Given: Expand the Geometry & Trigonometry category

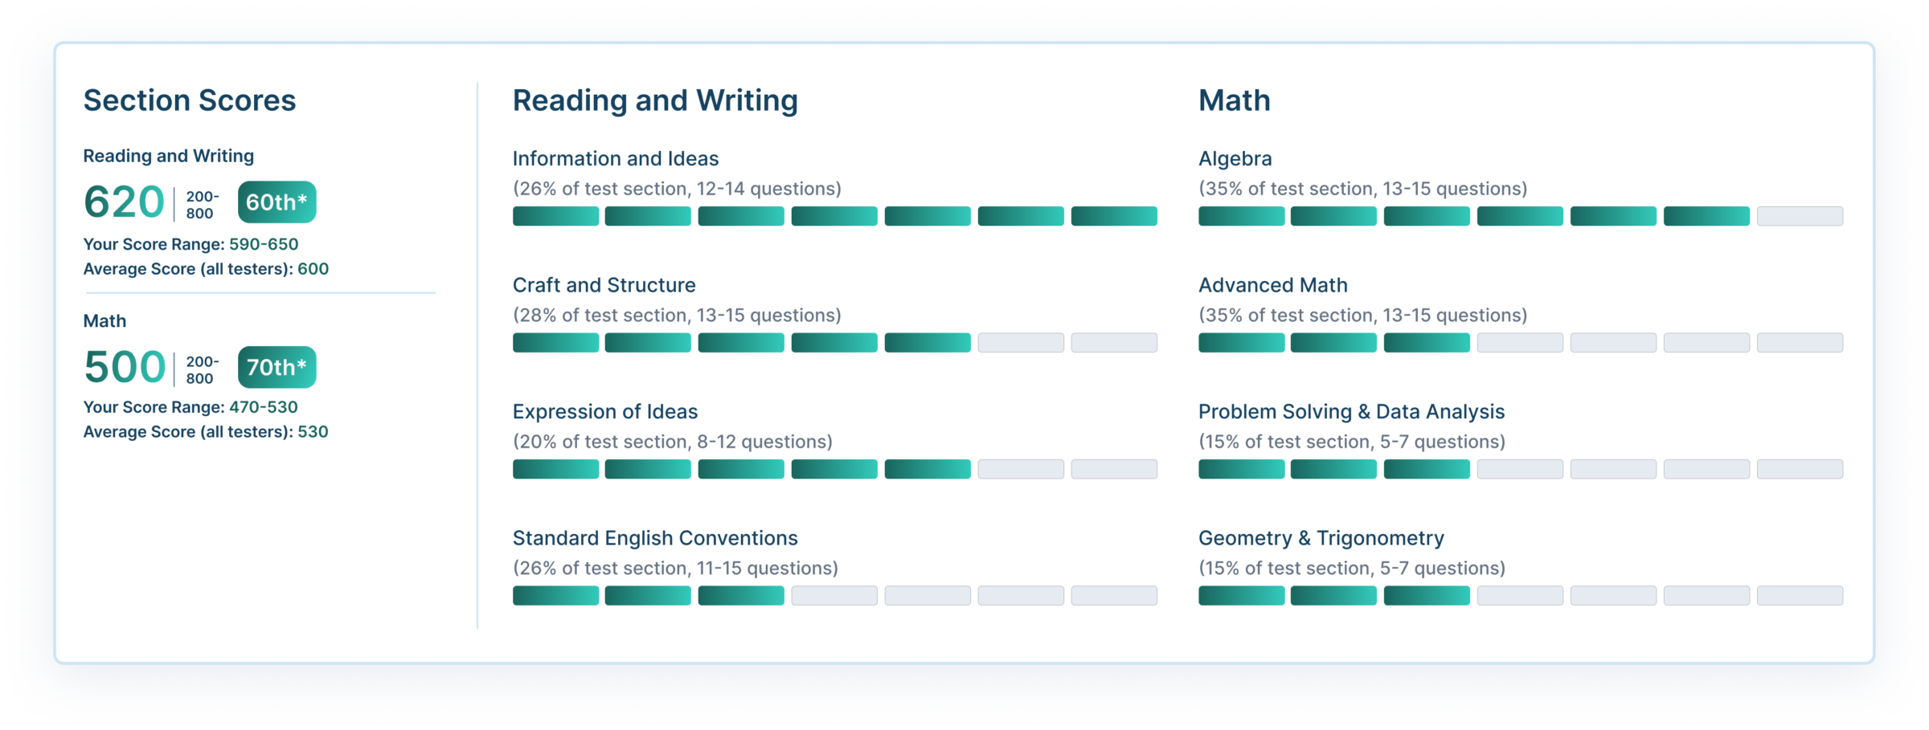Looking at the screenshot, I should (x=1321, y=537).
